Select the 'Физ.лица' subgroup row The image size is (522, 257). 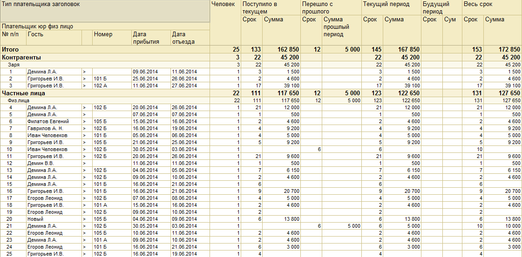click(x=261, y=100)
